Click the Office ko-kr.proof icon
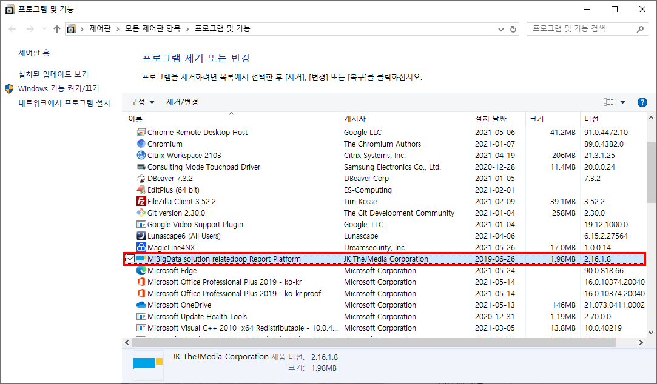The width and height of the screenshot is (657, 384). (x=141, y=293)
